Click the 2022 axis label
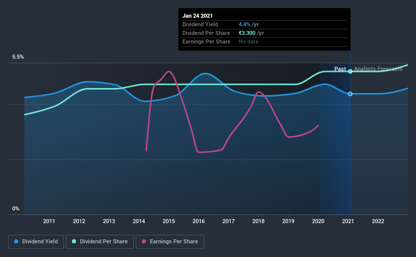 [378, 221]
